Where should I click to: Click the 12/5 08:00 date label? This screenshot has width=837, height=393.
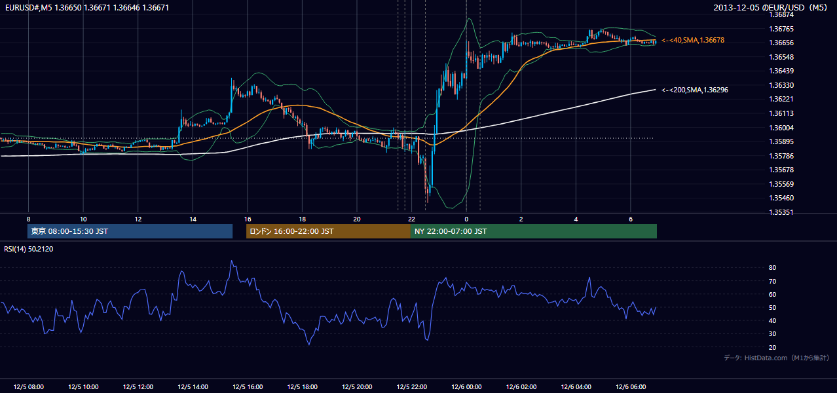point(28,387)
